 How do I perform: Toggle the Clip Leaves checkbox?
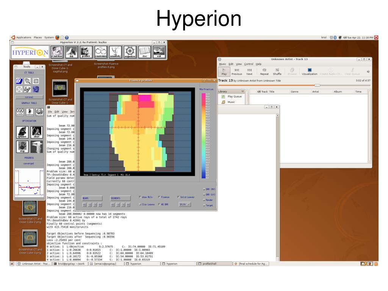pyautogui.click(x=140, y=204)
